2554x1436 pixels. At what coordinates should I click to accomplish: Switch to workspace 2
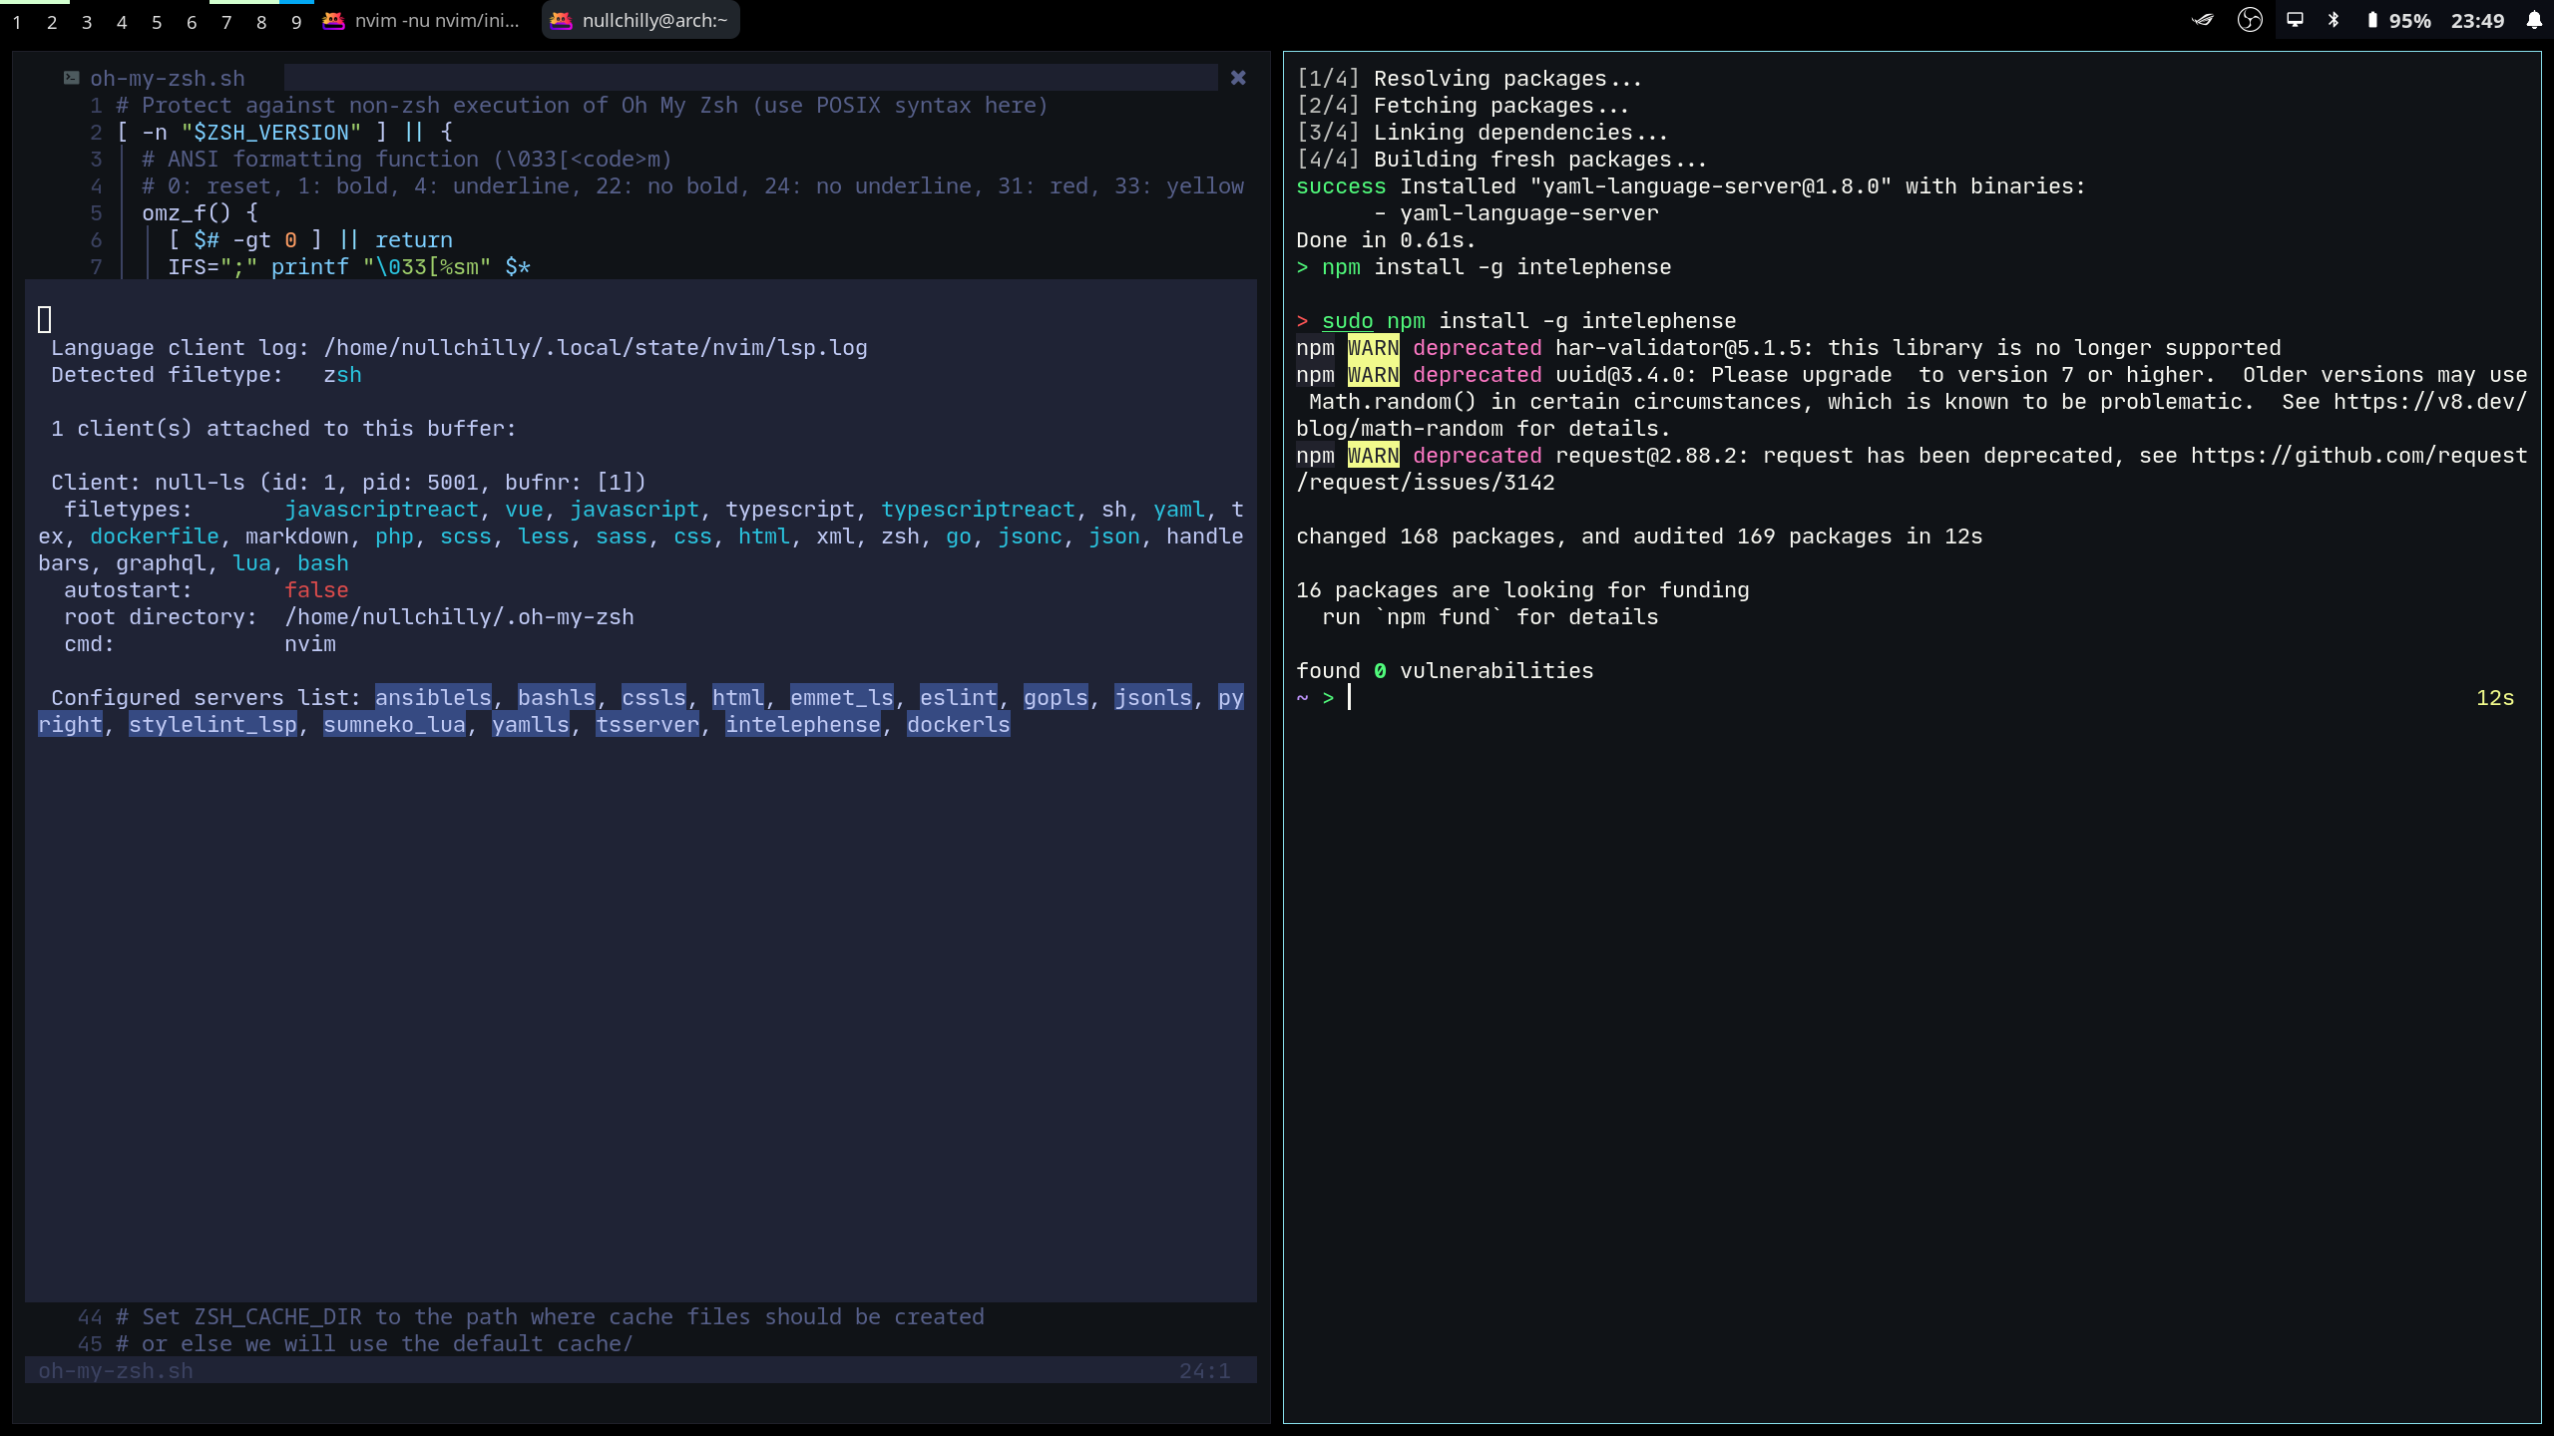click(52, 21)
